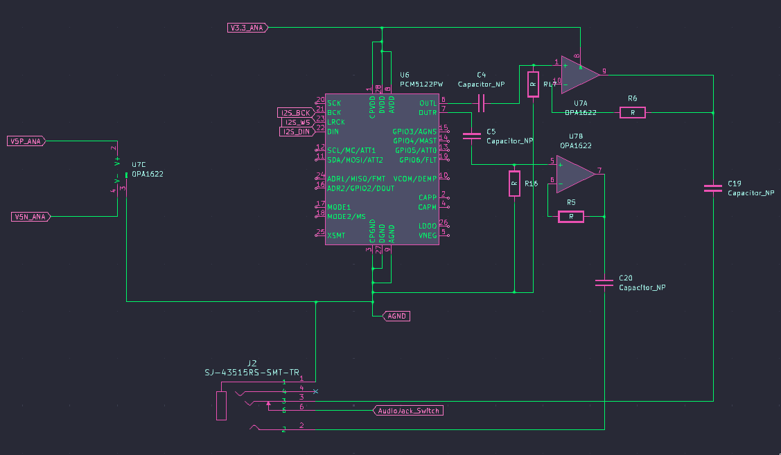
Task: Click the XSMT pin label
Action: pyautogui.click(x=336, y=235)
